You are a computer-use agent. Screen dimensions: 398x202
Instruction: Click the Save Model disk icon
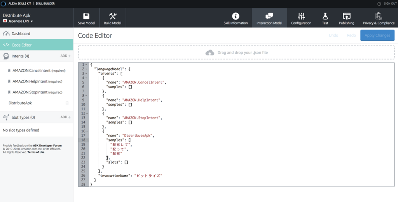[x=86, y=16]
